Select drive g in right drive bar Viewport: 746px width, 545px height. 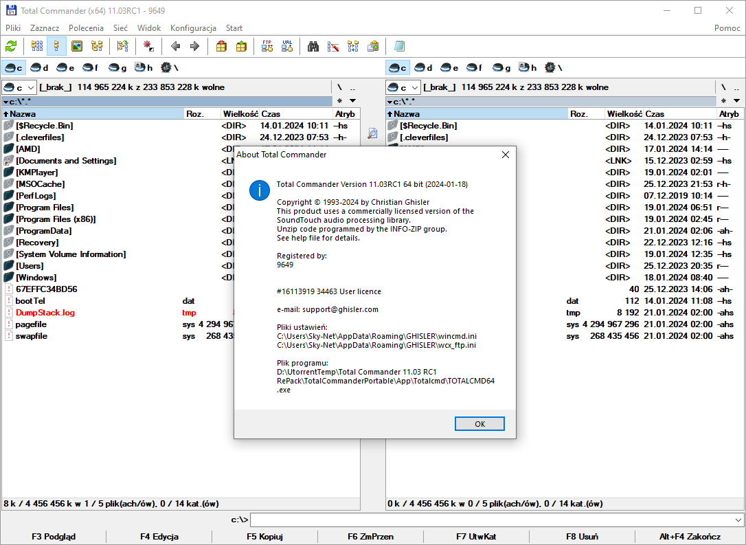point(501,68)
